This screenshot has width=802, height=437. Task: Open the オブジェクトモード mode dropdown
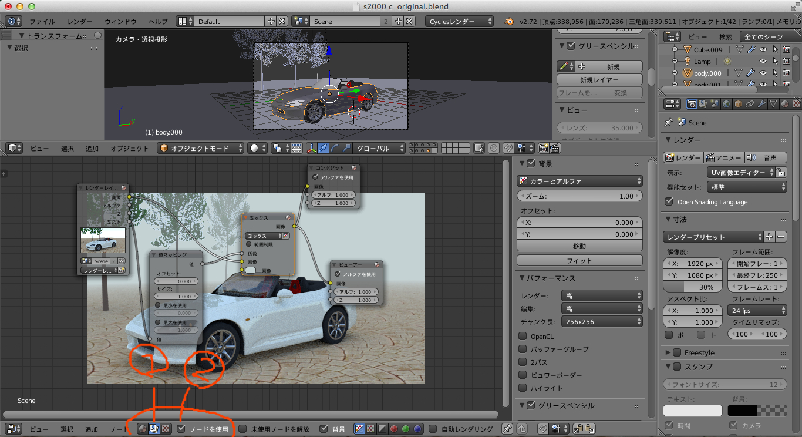[201, 149]
